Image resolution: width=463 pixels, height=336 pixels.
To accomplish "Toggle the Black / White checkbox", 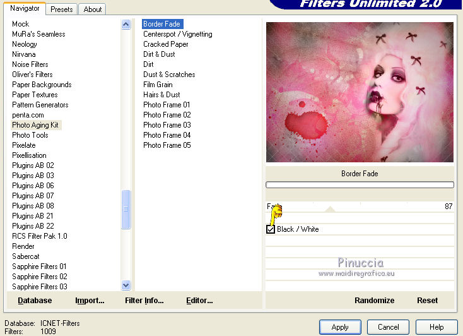I will (x=271, y=229).
